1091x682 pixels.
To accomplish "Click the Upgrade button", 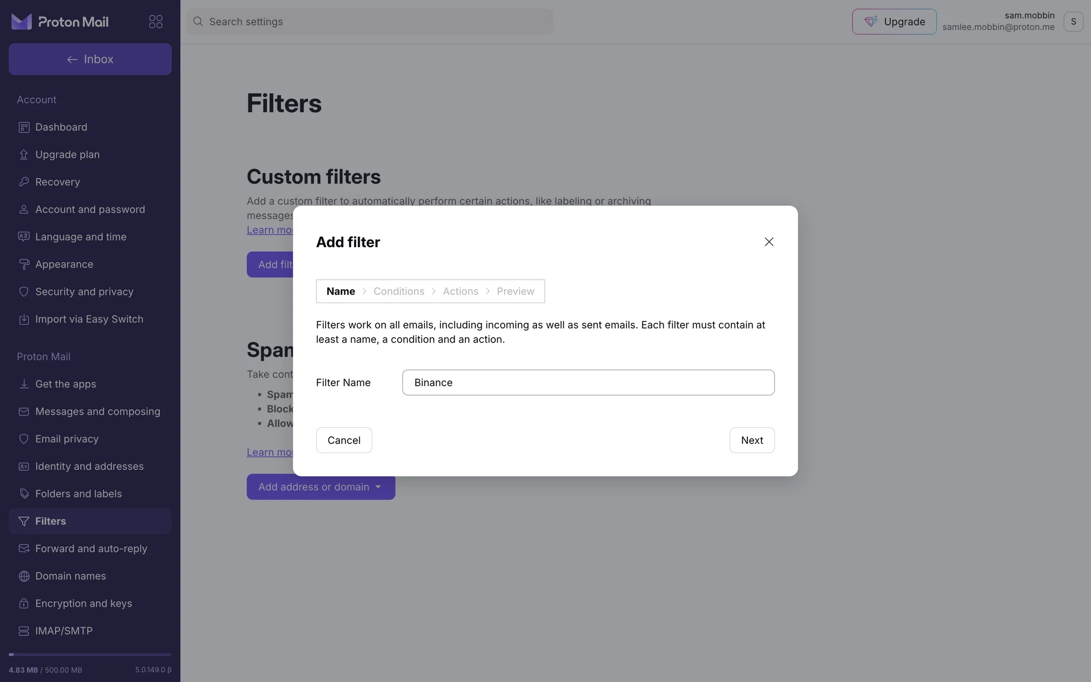I will click(894, 22).
